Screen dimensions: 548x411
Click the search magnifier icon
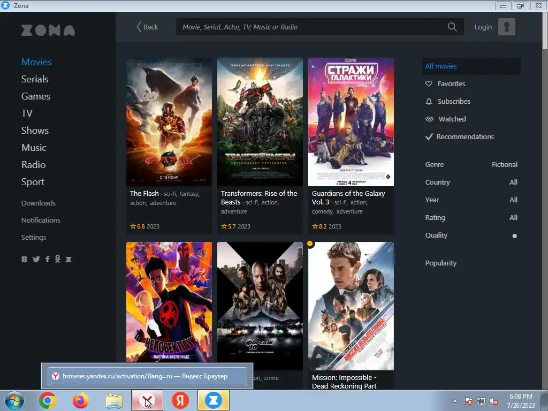452,27
